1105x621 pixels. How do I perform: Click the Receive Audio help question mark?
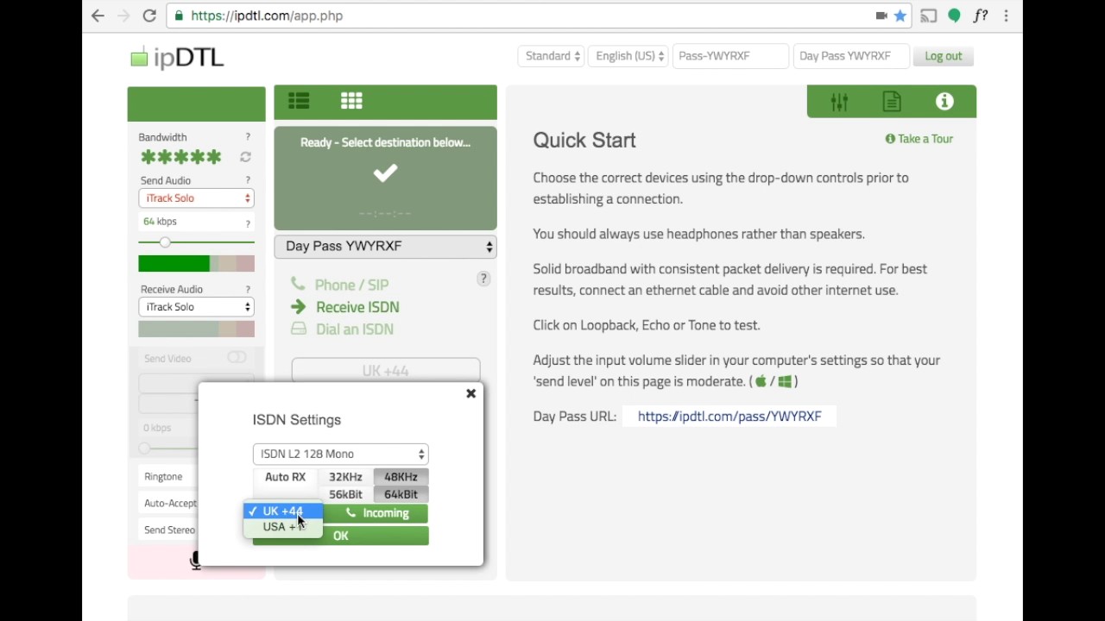248,289
